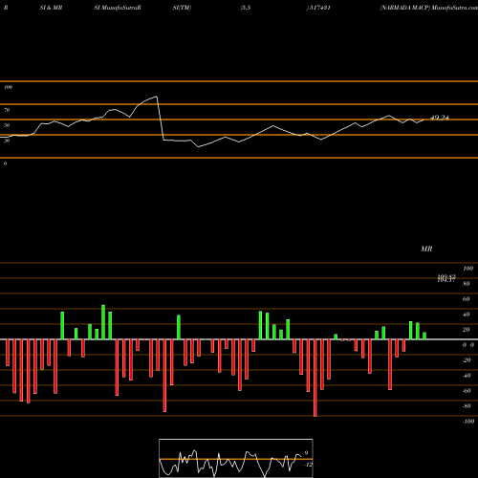
Task: Click the RSI value label 49.24
Action: coord(440,118)
